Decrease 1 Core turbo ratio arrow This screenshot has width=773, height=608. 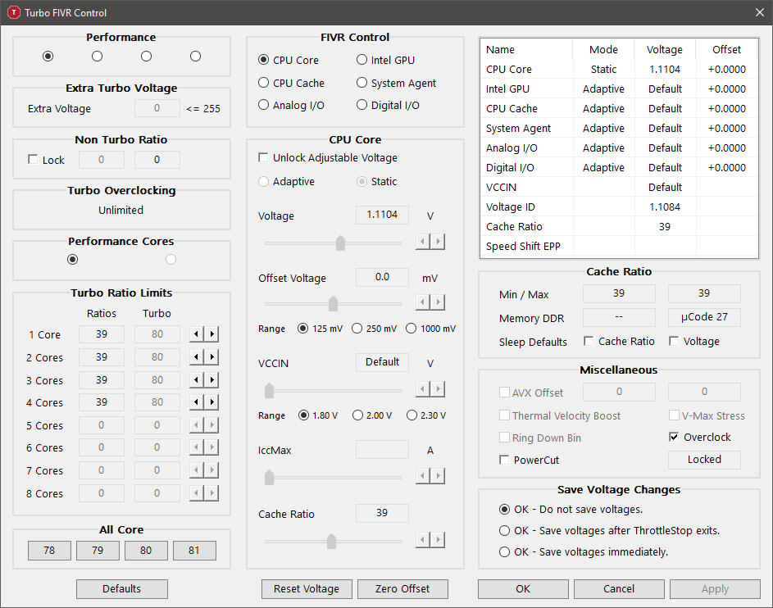coord(197,334)
